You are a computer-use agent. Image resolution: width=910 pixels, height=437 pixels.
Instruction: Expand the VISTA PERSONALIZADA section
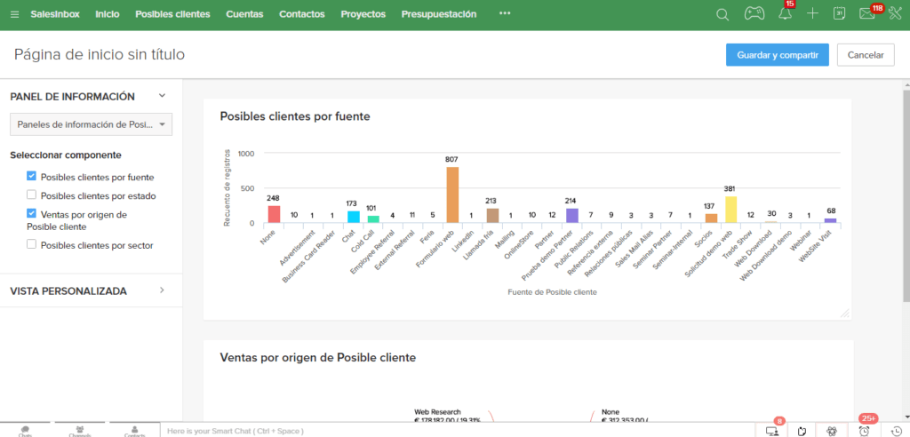pos(162,290)
